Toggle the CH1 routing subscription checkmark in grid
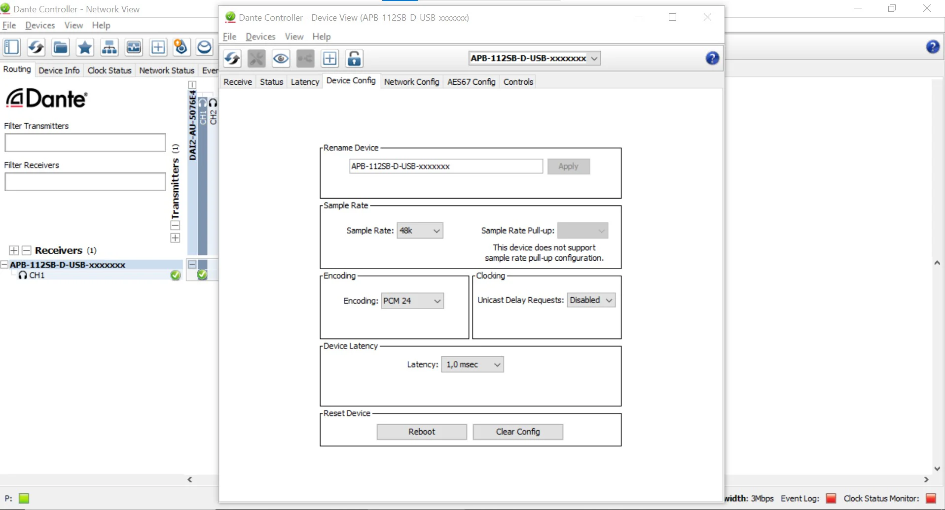The height and width of the screenshot is (510, 945). (202, 275)
